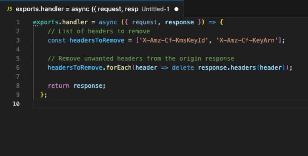Click 'handler' on line 1
Image resolution: width=308 pixels, height=156 pixels.
pyautogui.click(x=75, y=22)
